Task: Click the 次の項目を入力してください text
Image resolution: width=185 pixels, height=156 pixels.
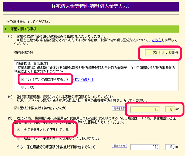Action: (x=28, y=22)
